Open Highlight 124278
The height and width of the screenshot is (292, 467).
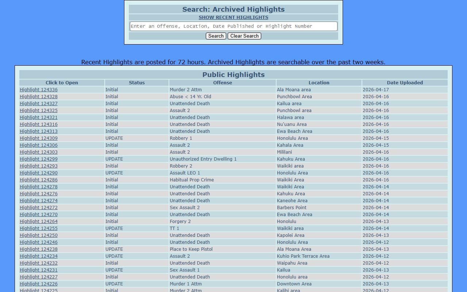[39, 187]
